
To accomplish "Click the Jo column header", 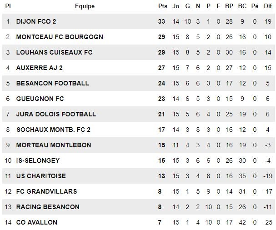I will 176,6.
